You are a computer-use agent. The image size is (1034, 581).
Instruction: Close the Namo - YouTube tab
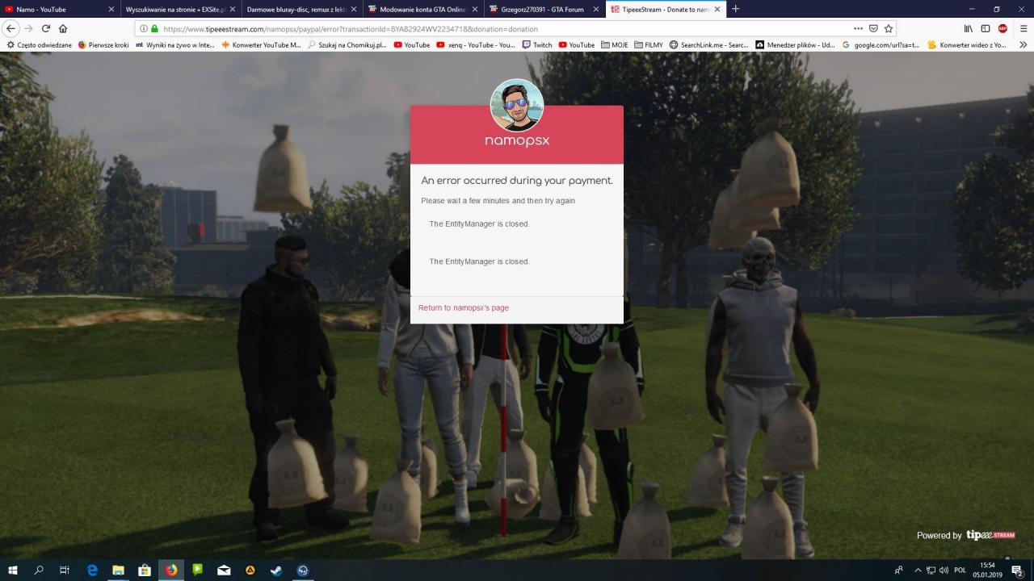click(111, 10)
